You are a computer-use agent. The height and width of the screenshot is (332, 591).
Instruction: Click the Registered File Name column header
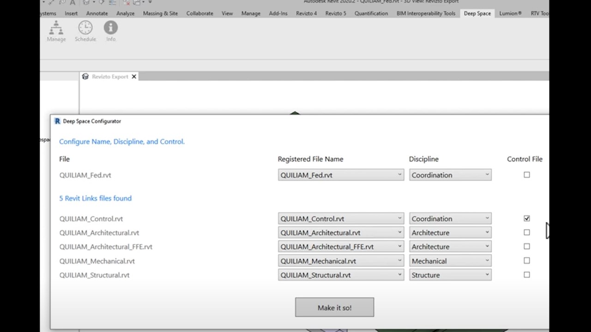click(x=310, y=159)
